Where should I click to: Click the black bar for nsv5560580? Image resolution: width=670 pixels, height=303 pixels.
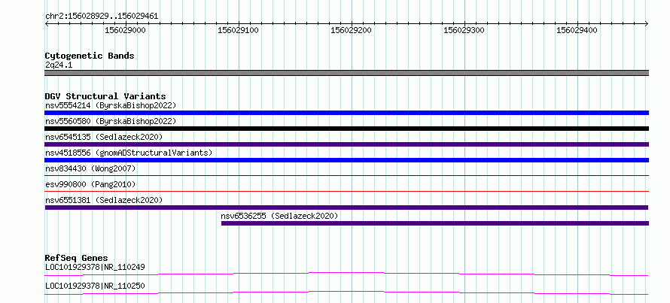[x=346, y=129]
